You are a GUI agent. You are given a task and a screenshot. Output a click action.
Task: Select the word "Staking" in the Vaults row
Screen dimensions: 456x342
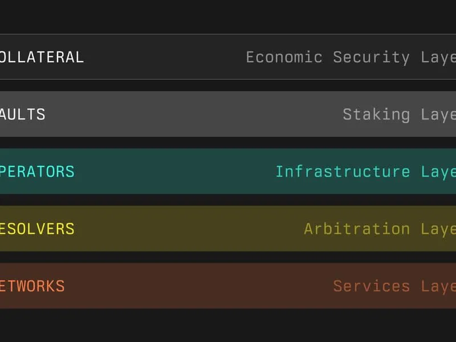click(376, 114)
